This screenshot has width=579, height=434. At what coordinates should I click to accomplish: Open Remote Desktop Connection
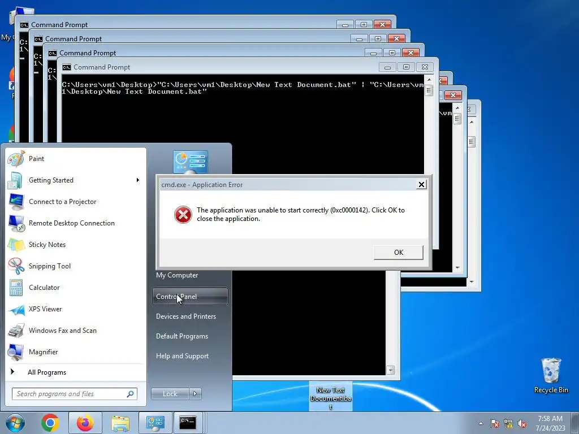[76, 223]
